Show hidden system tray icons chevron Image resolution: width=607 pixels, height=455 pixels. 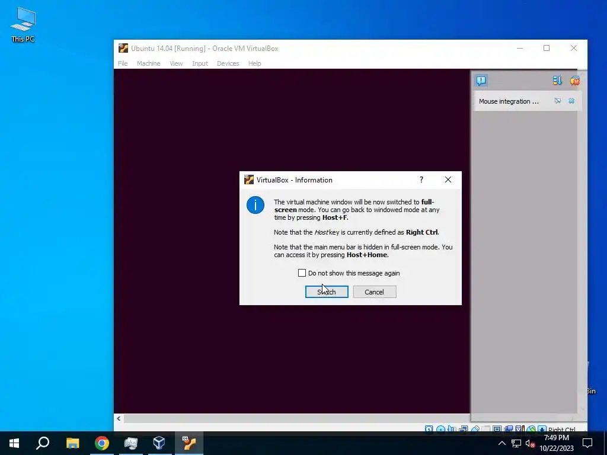pyautogui.click(x=501, y=443)
